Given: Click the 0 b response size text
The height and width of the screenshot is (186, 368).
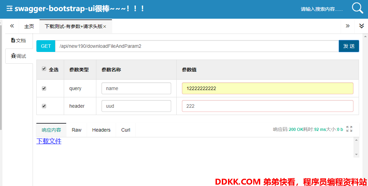Looking at the screenshot, I should [x=340, y=130].
